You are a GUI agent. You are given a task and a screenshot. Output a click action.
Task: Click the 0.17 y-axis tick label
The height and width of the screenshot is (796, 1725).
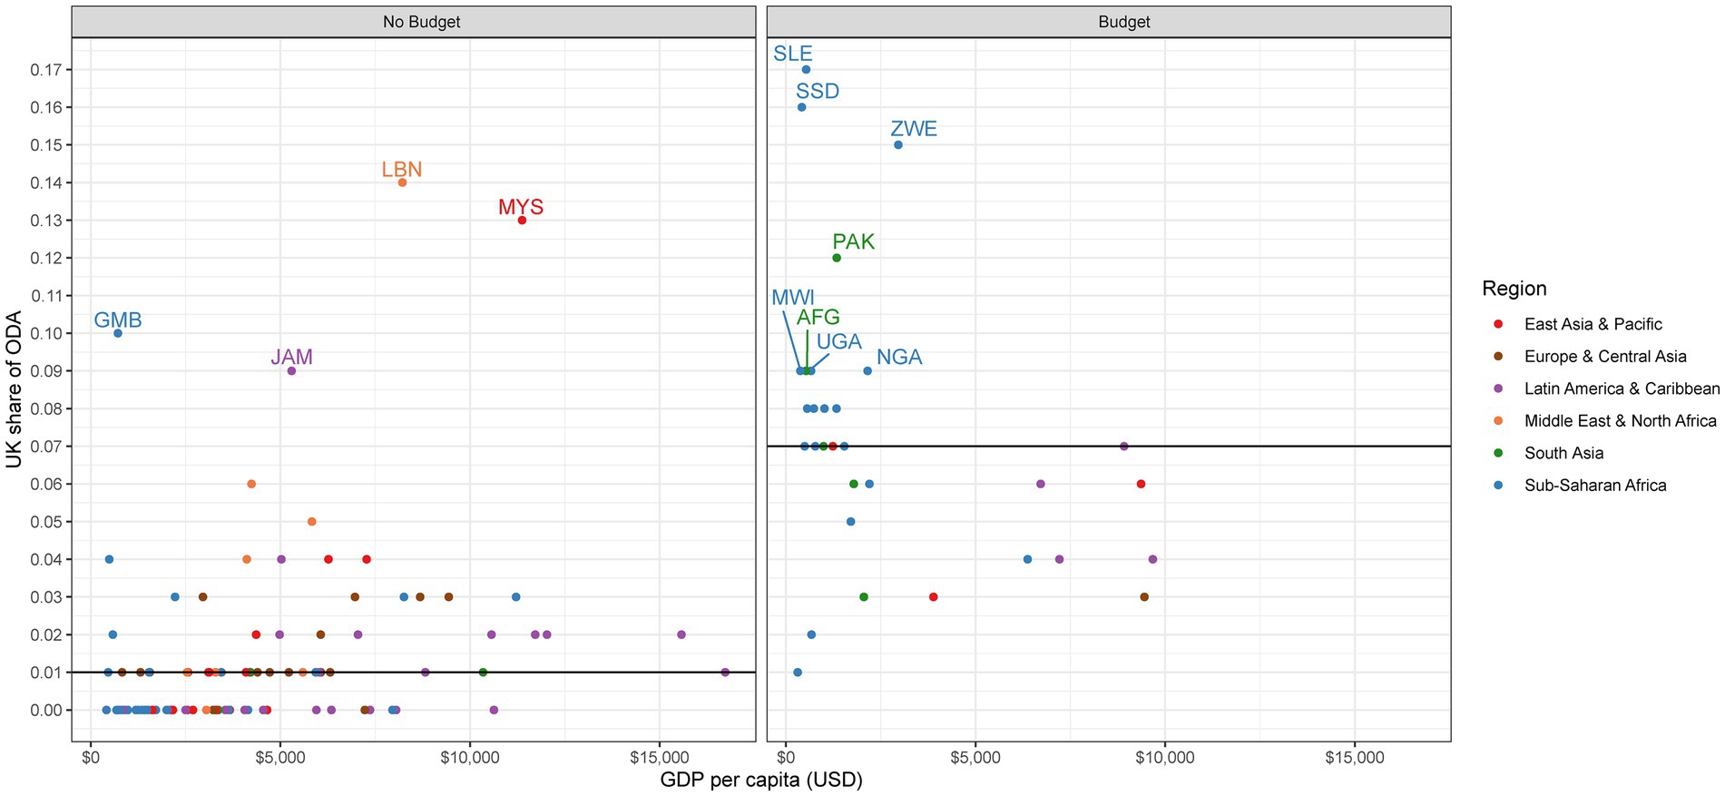(46, 70)
